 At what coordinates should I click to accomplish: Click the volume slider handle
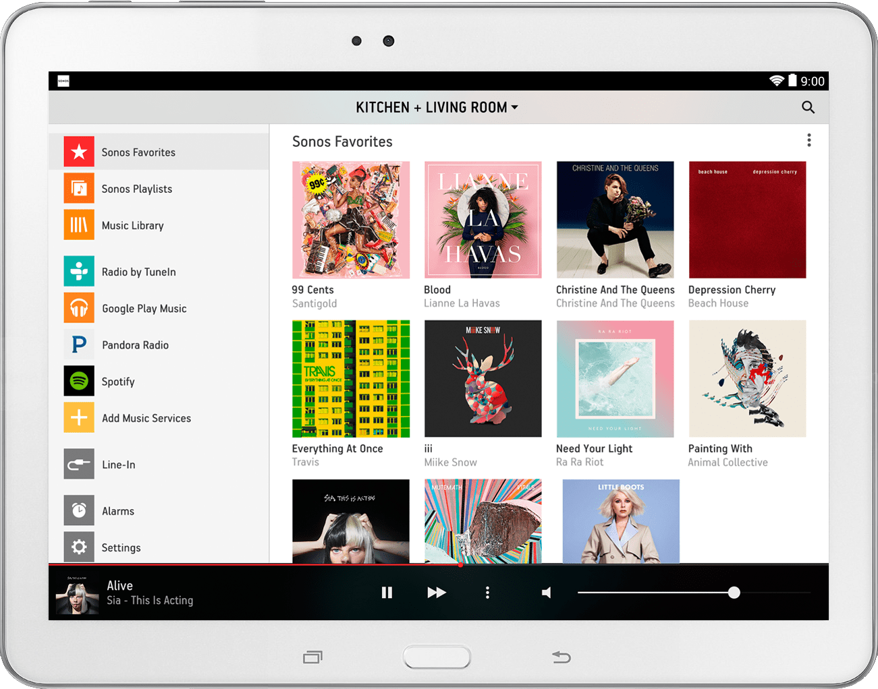point(734,593)
